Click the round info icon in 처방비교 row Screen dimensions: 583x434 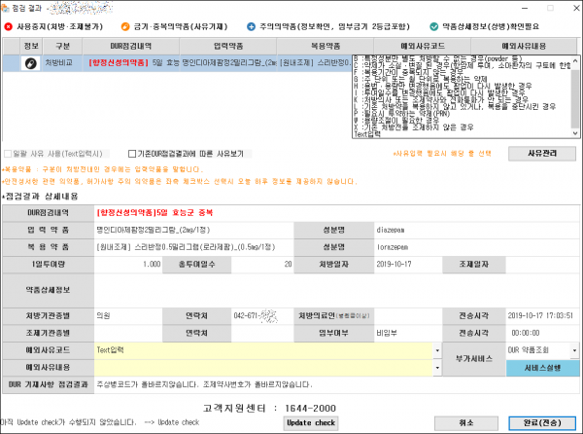tap(30, 62)
